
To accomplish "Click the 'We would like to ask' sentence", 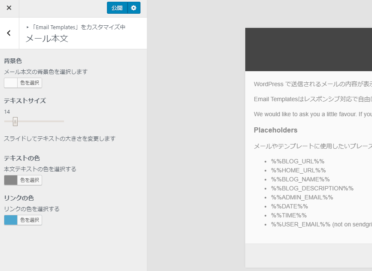I will click(x=313, y=114).
